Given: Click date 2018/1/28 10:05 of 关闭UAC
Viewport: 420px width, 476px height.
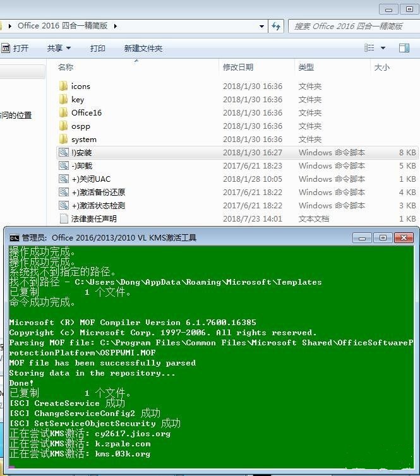Looking at the screenshot, I should [x=253, y=179].
